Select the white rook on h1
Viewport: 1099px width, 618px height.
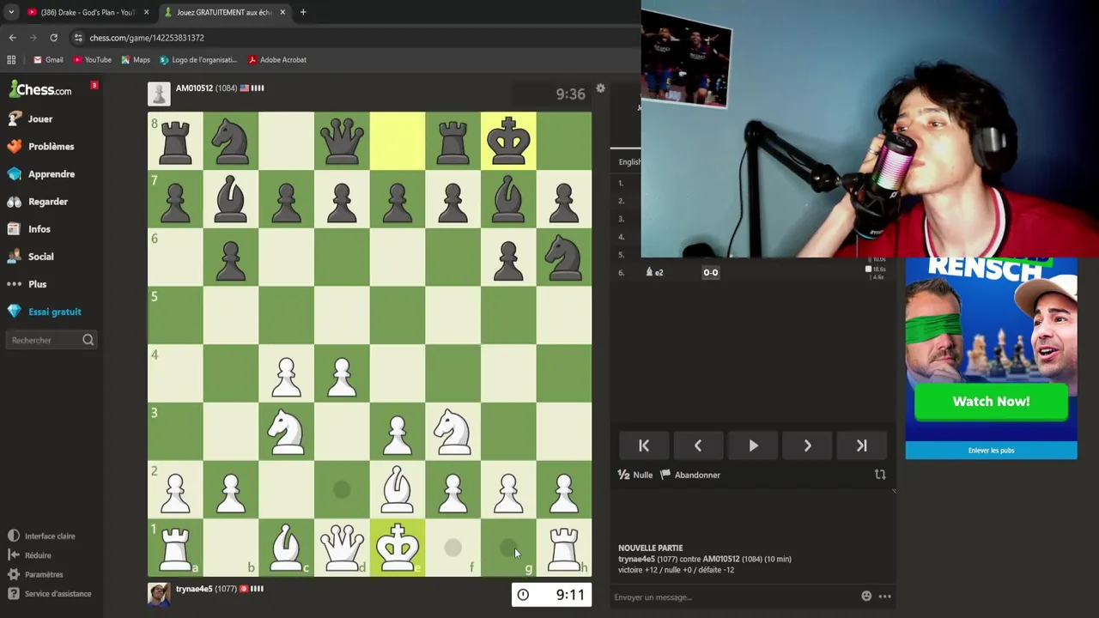564,547
